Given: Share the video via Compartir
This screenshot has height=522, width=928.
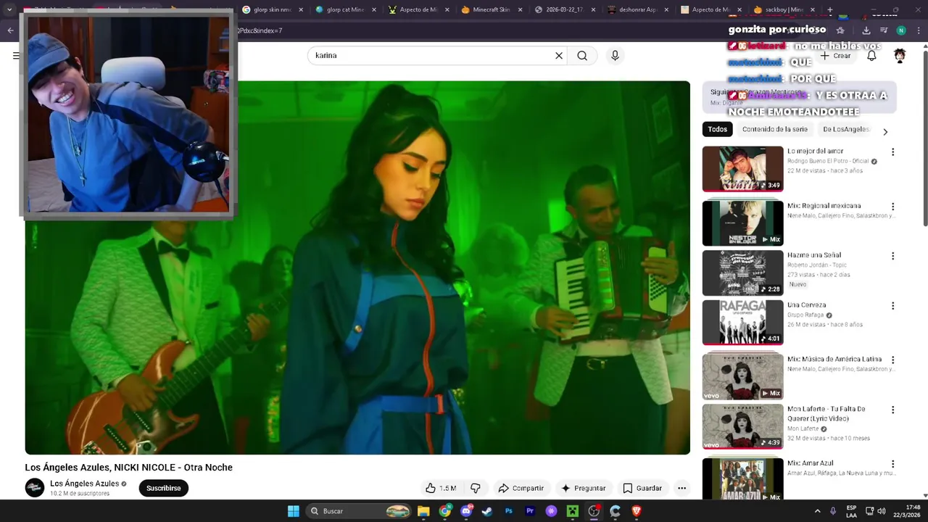Looking at the screenshot, I should click(520, 488).
